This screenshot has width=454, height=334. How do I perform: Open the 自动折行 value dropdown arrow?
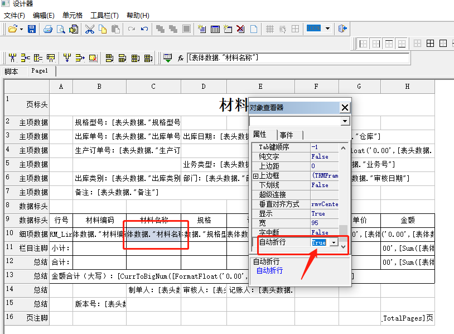[334, 242]
